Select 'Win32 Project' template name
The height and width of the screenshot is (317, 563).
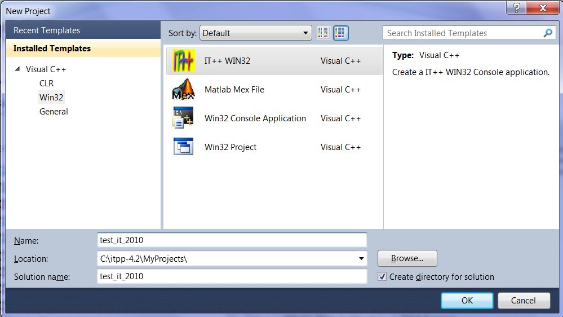[x=230, y=147]
